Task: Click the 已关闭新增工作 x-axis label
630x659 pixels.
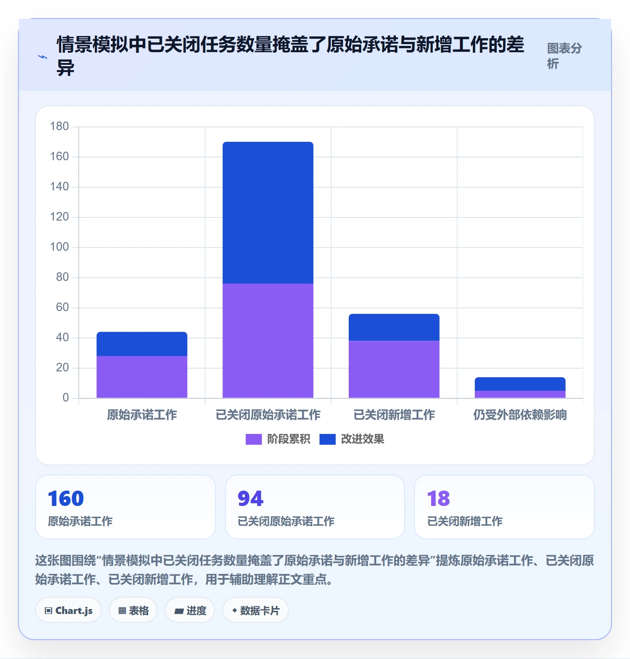Action: tap(394, 415)
